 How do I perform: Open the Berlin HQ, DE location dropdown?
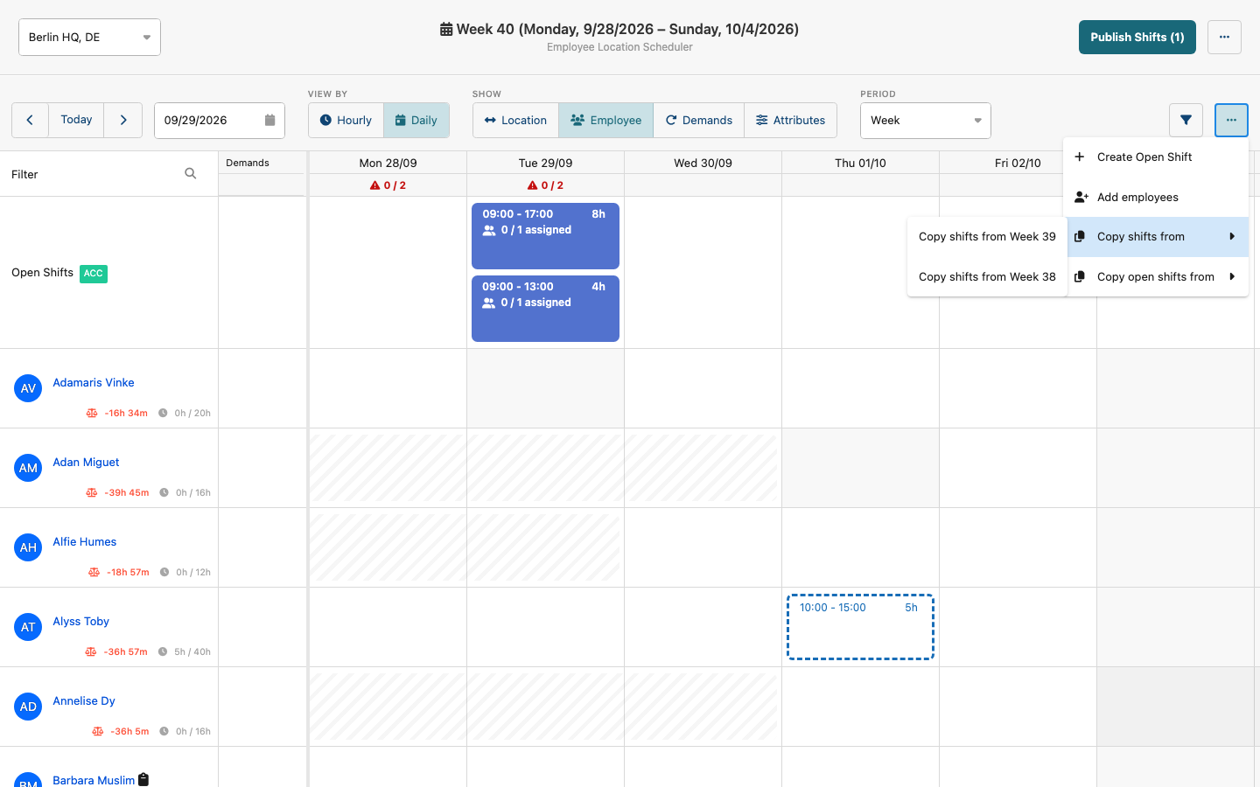click(x=89, y=37)
